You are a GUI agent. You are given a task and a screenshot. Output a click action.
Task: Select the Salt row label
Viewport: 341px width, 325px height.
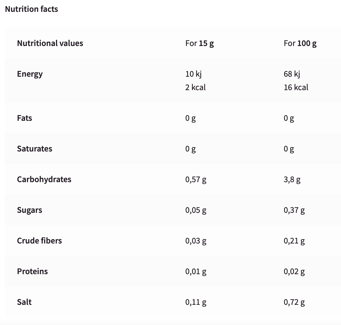(x=24, y=302)
